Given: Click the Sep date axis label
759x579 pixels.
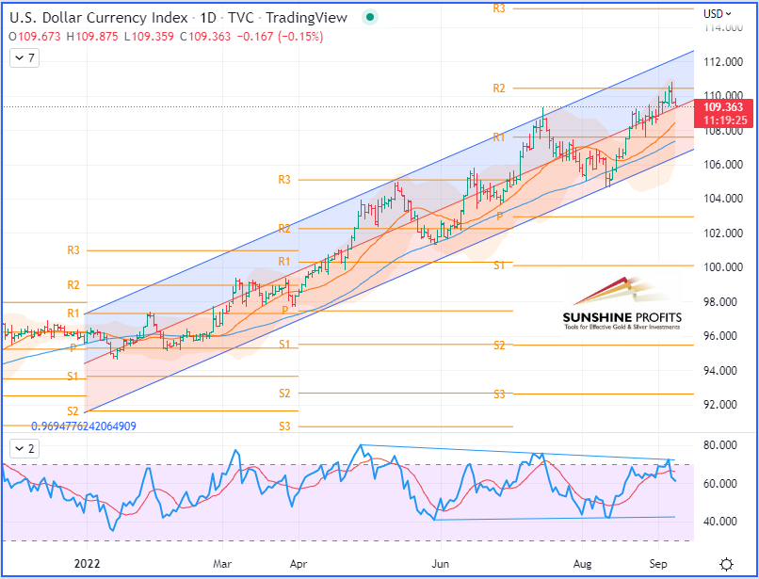Looking at the screenshot, I should point(658,564).
